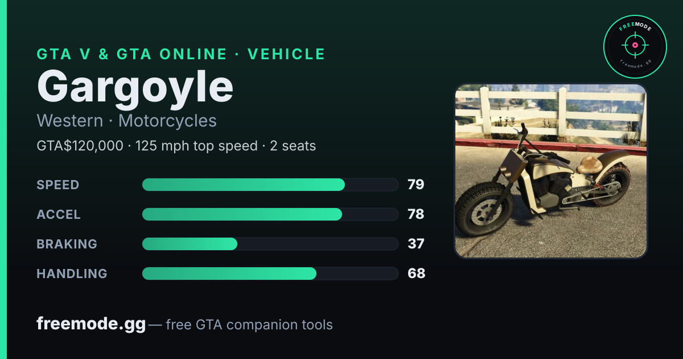Viewport: 683px width, 359px height.
Task: Click the BRAKING label
Action: (67, 244)
